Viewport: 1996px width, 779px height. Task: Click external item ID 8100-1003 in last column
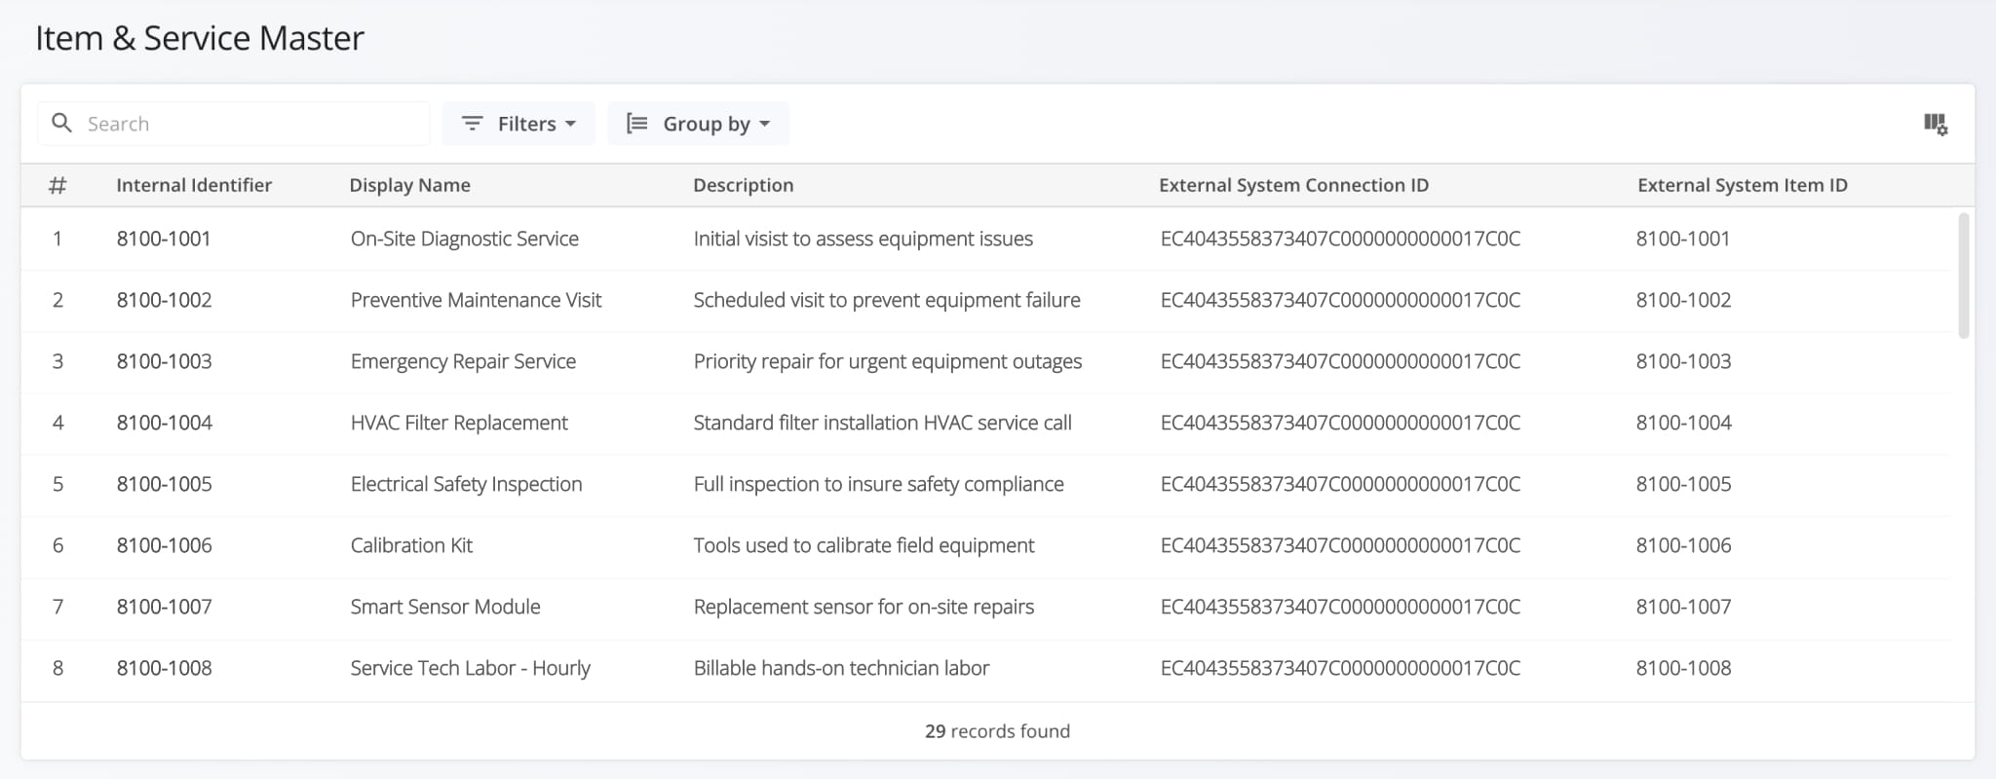coord(1683,361)
